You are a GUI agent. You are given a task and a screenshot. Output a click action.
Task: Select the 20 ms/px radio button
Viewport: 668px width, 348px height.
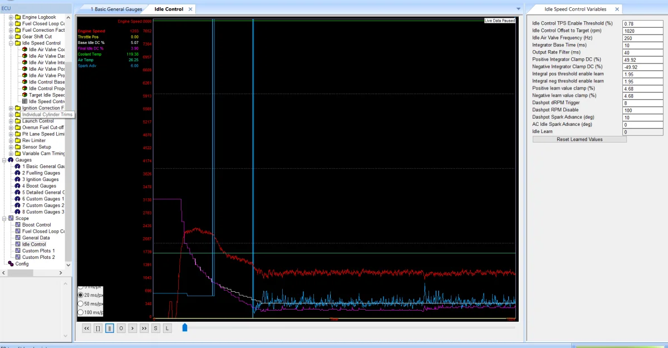point(81,295)
